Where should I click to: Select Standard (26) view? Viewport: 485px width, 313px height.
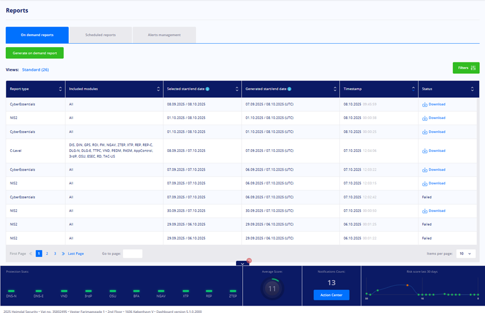point(35,70)
